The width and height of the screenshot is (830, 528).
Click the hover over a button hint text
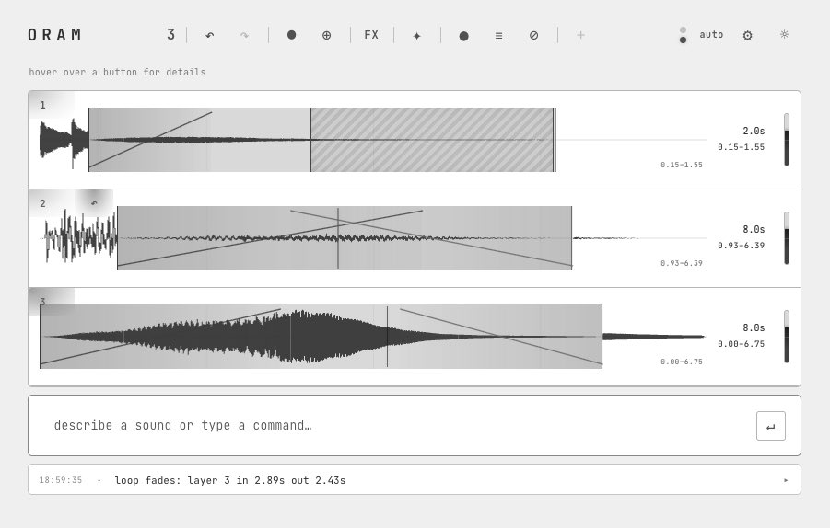(x=117, y=72)
